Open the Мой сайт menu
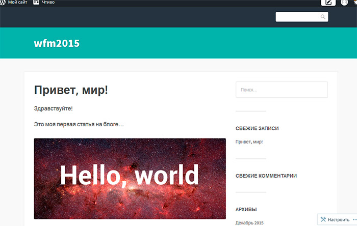Image resolution: width=357 pixels, height=226 pixels. [x=17, y=2]
